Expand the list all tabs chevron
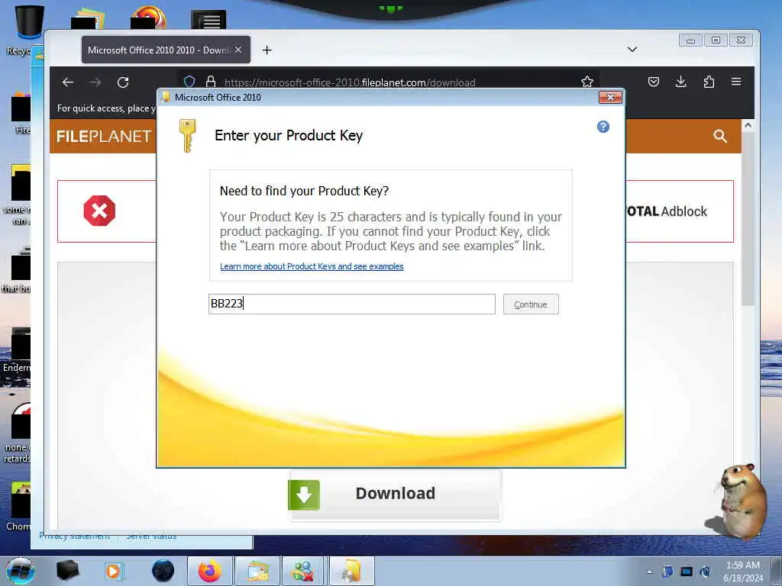782x586 pixels. [632, 50]
